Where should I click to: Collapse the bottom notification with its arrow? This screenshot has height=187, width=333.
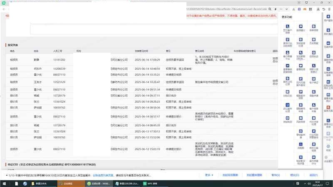5,175
